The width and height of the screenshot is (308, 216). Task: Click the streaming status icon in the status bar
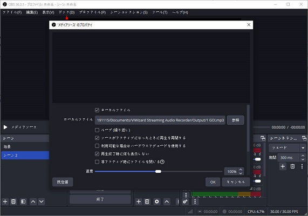coord(200,212)
